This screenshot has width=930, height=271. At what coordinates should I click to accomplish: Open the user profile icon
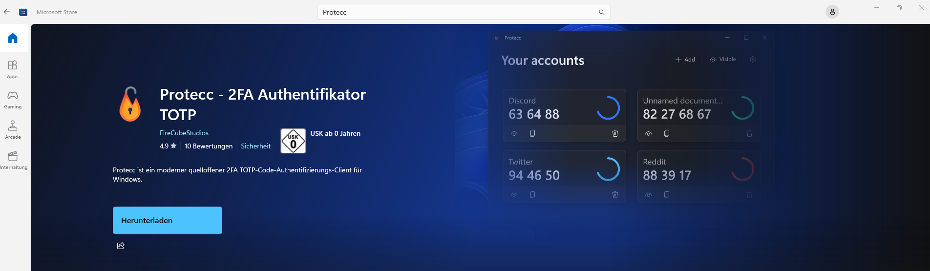pos(832,12)
